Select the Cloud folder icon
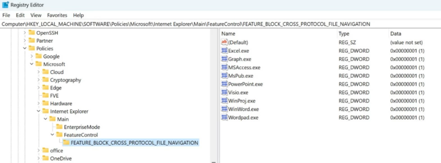The width and height of the screenshot is (441, 163). pyautogui.click(x=45, y=72)
